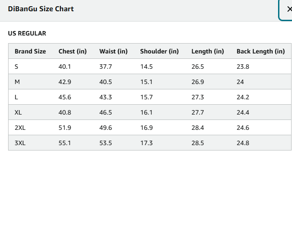Viewport: 292px width, 248px height.
Task: Click length value 28.4 in 2XL row
Action: [198, 128]
